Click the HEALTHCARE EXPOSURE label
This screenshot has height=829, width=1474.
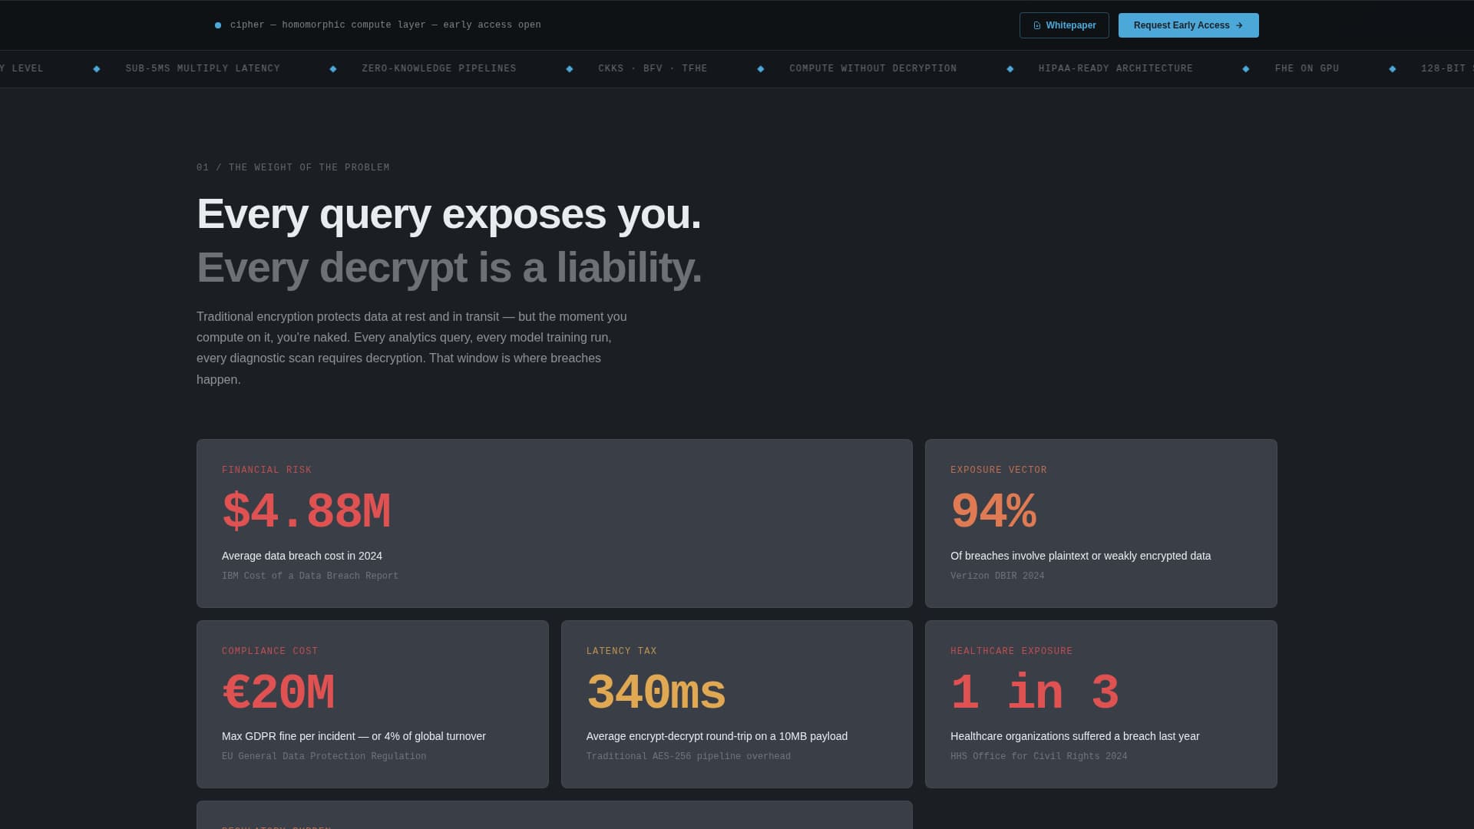pos(1011,651)
